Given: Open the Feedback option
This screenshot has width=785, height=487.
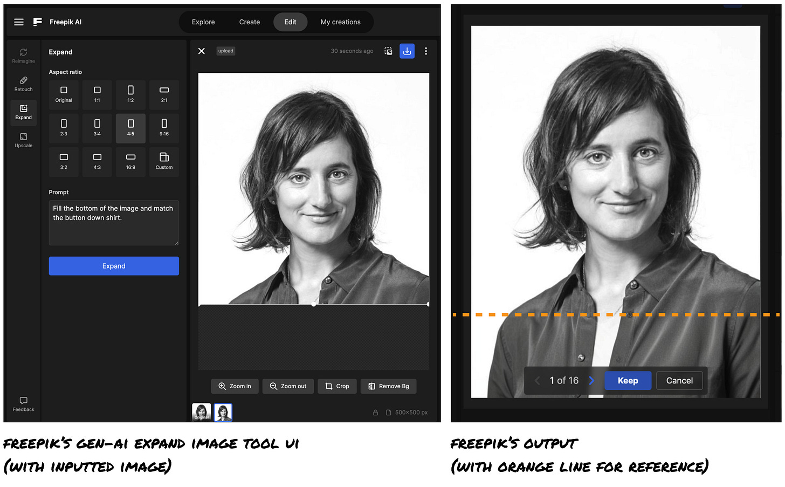Looking at the screenshot, I should pos(24,404).
